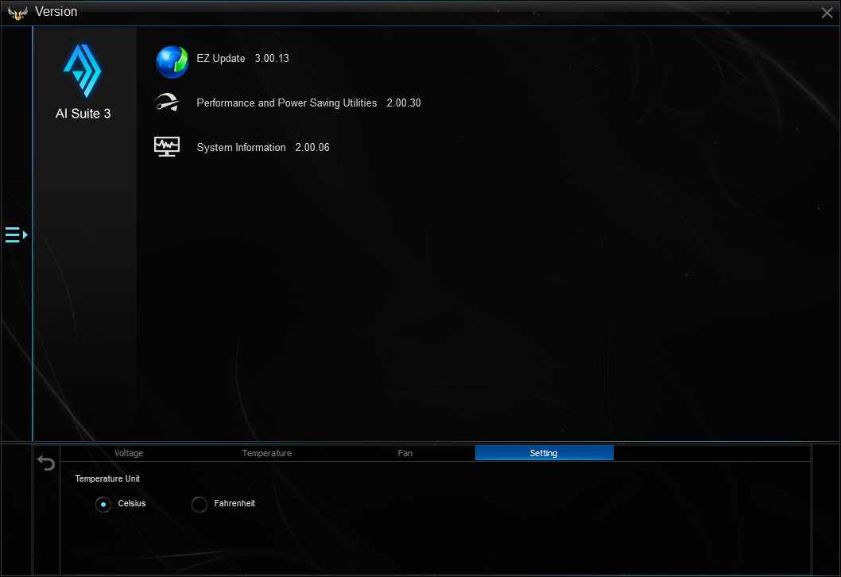The image size is (841, 577).
Task: Close the Version window
Action: point(827,13)
